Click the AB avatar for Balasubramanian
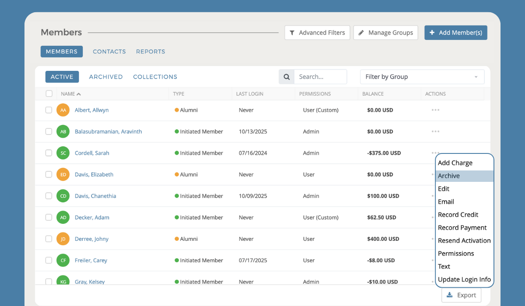525x306 pixels. click(63, 132)
